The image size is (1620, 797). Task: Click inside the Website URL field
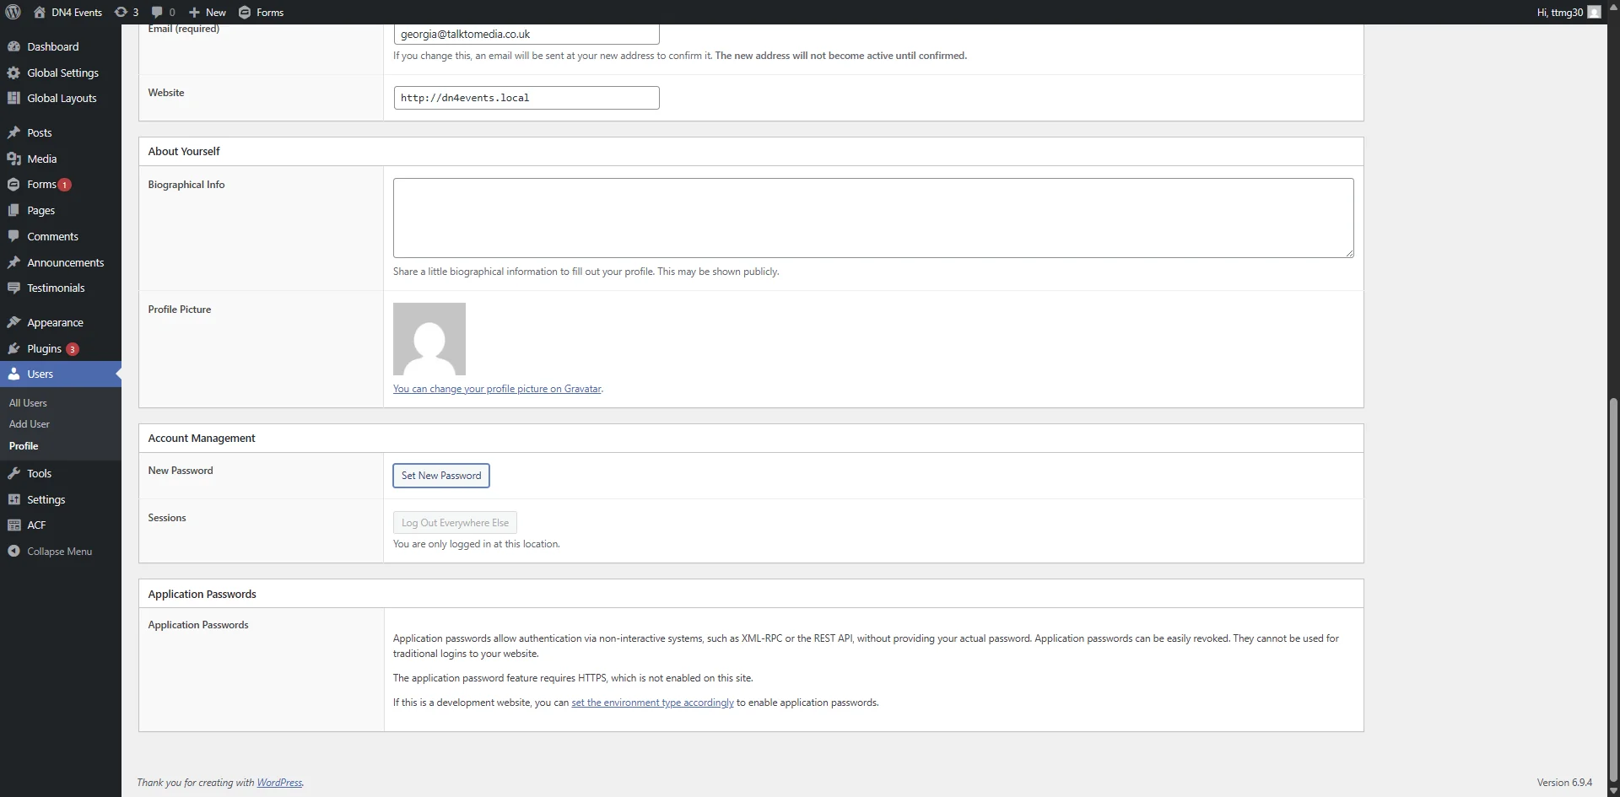[x=526, y=97]
